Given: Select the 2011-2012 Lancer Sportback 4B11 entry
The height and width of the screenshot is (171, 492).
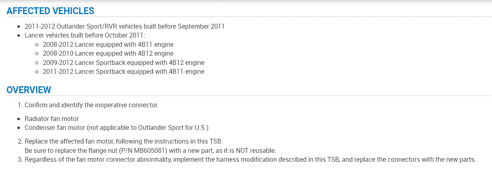Looking at the screenshot, I should point(123,71).
